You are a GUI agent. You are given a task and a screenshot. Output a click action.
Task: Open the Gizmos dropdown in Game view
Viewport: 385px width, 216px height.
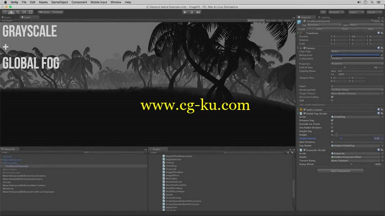tap(288, 21)
